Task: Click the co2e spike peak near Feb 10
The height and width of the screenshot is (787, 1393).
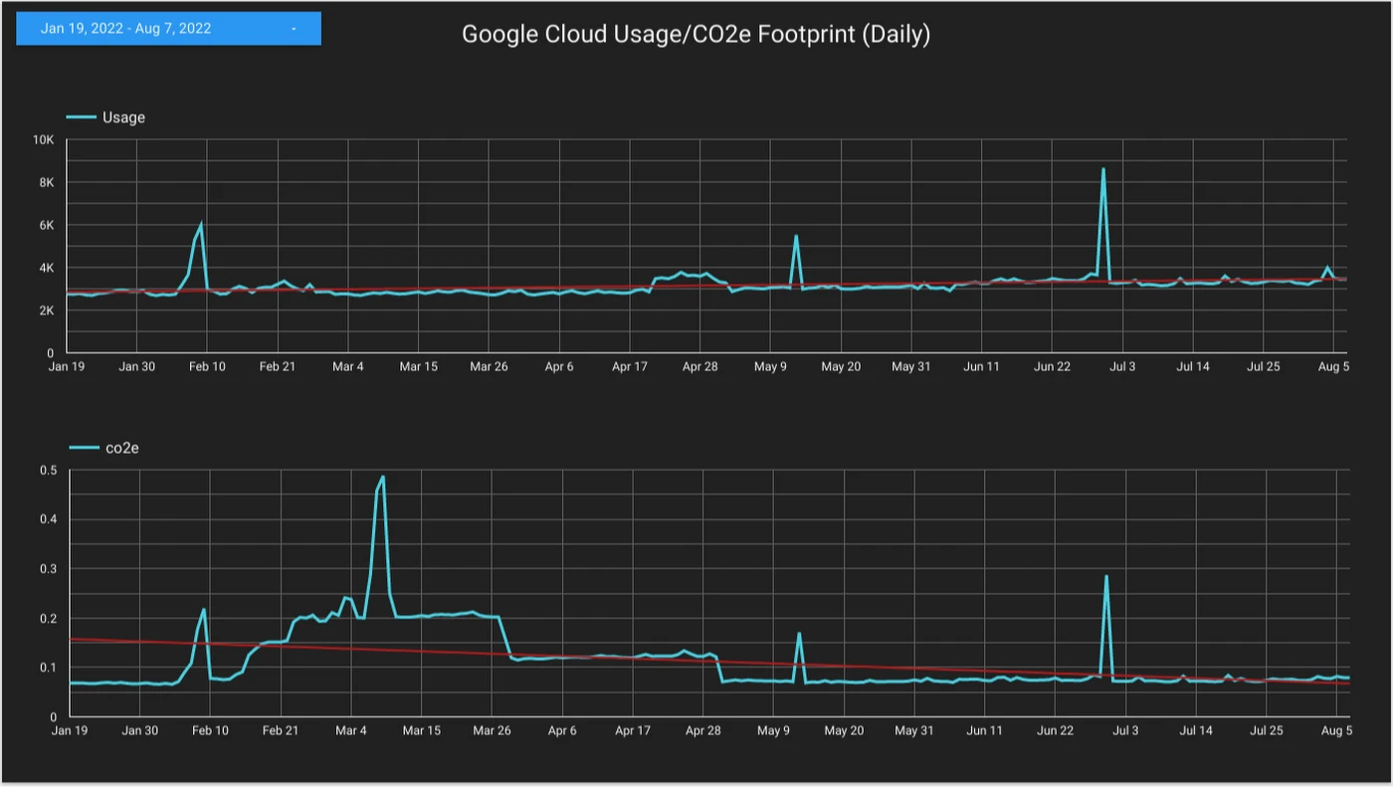Action: 204,609
